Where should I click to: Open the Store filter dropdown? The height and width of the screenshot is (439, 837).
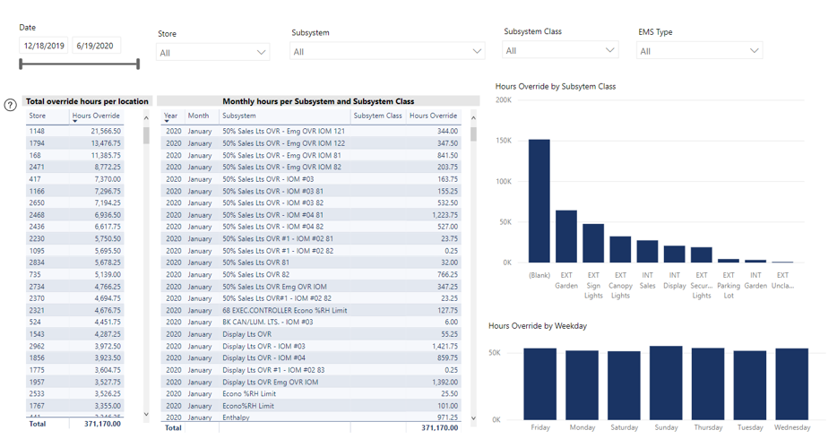212,53
